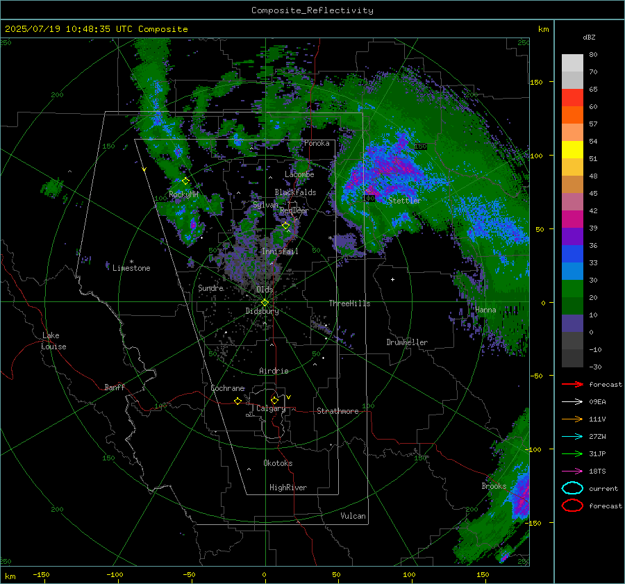Screen dimensions: 625x584
Task: Click the Blackfalds town label
Action: (x=295, y=192)
